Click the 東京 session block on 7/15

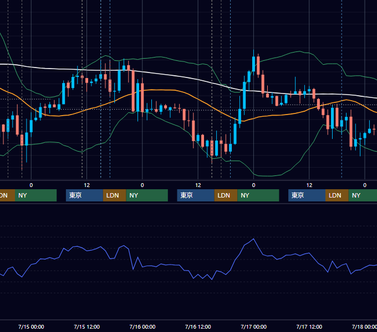84,195
